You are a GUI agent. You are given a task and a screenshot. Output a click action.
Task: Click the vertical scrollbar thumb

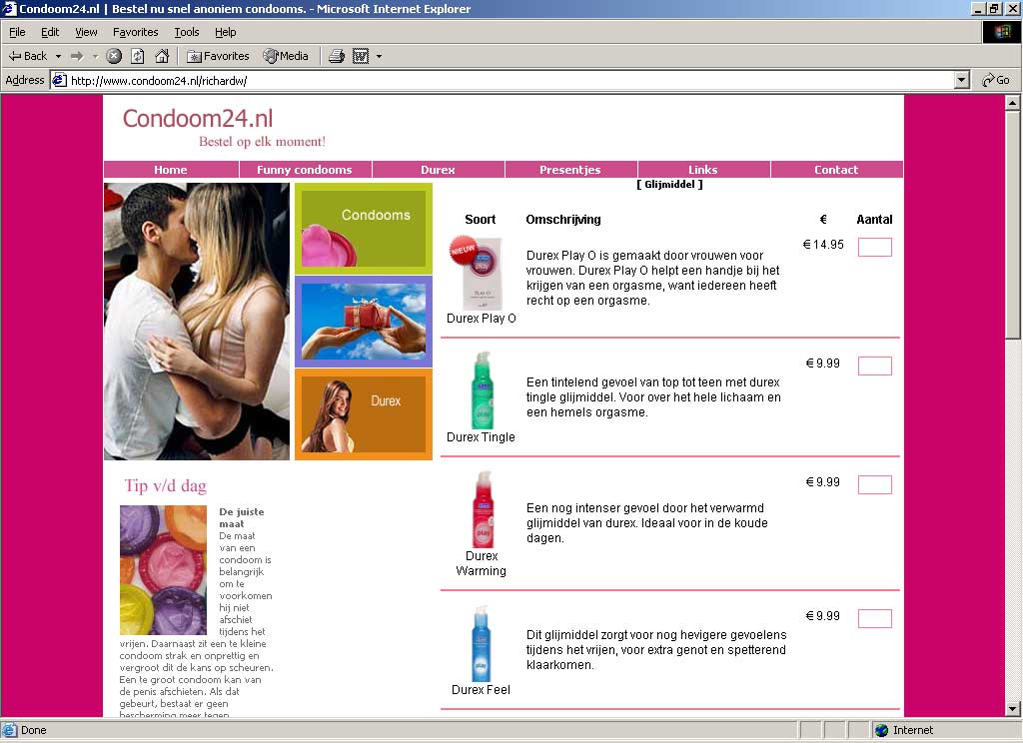1012,225
